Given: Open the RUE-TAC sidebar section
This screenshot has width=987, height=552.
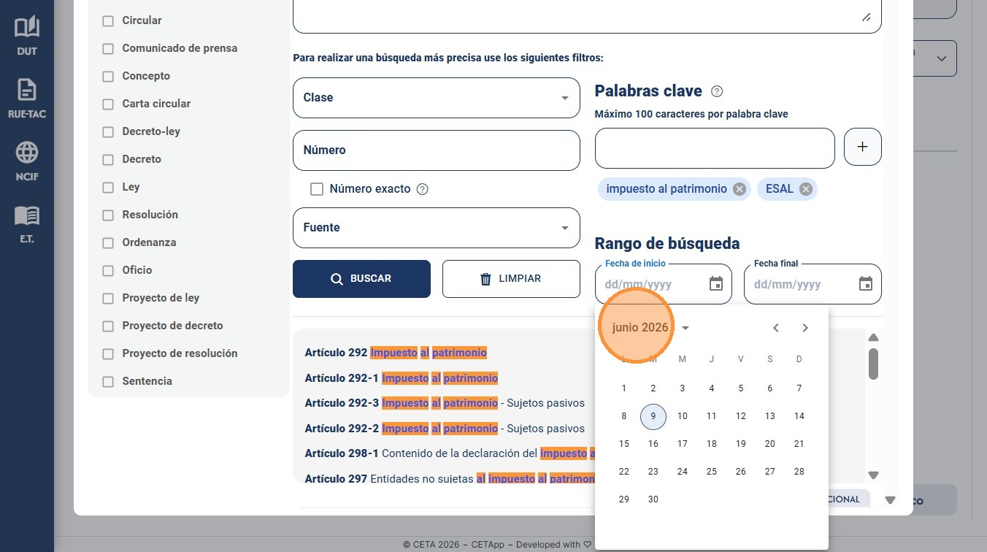Looking at the screenshot, I should tap(27, 99).
